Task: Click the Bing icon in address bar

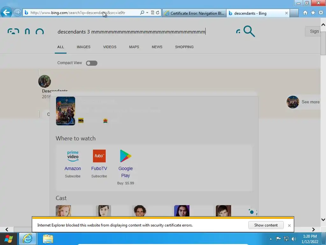Action: click(26, 13)
